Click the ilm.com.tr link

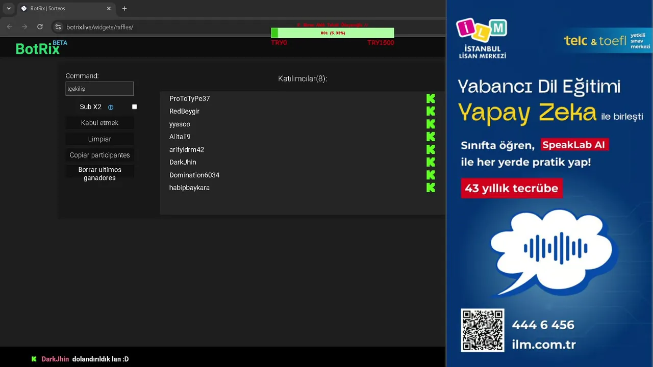pyautogui.click(x=544, y=345)
